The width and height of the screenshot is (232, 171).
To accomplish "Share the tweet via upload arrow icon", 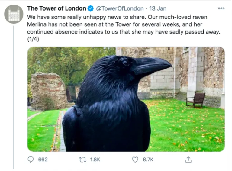I will [188, 159].
